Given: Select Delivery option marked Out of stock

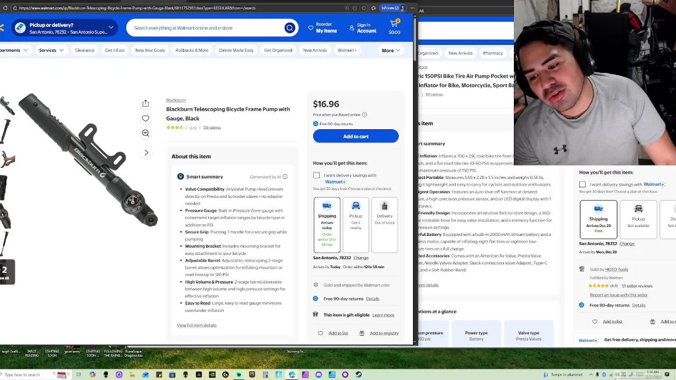Looking at the screenshot, I should [x=384, y=225].
